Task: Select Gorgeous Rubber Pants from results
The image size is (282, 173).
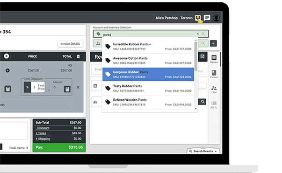Action: pyautogui.click(x=148, y=75)
